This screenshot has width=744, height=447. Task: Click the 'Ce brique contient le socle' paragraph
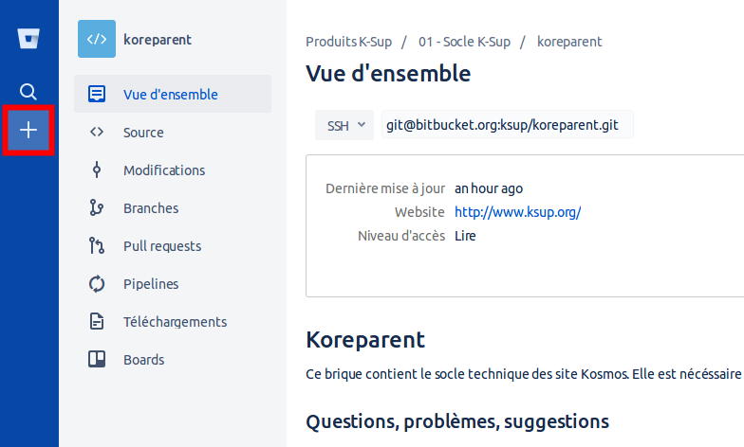(524, 374)
